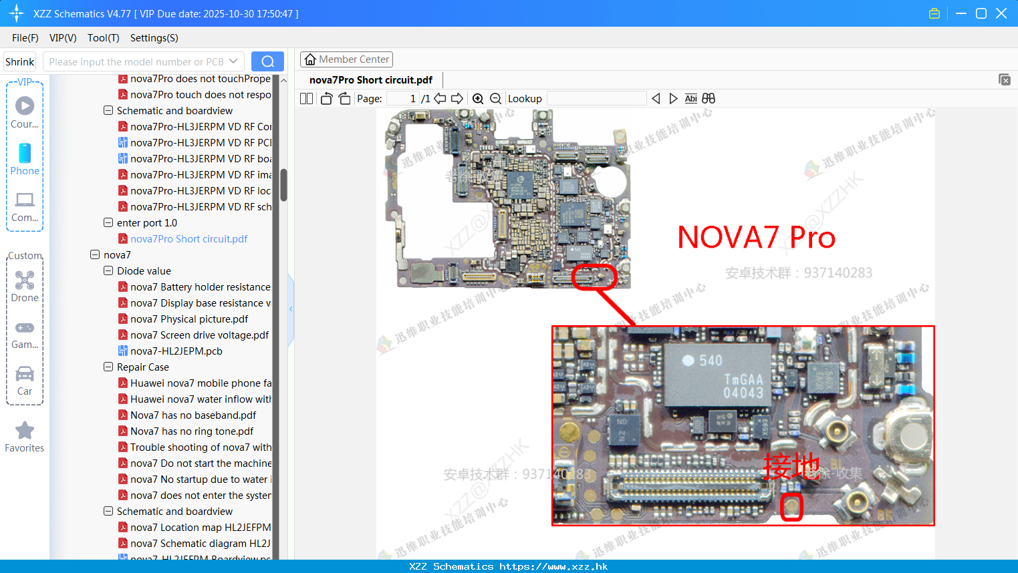Open Huawei nova7 water inflow case
Viewport: 1018px width, 573px height.
point(195,399)
